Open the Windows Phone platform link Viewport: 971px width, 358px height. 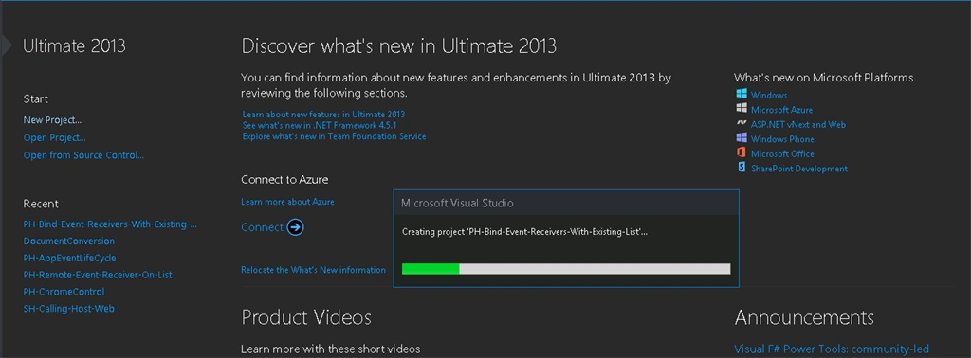pyautogui.click(x=782, y=139)
